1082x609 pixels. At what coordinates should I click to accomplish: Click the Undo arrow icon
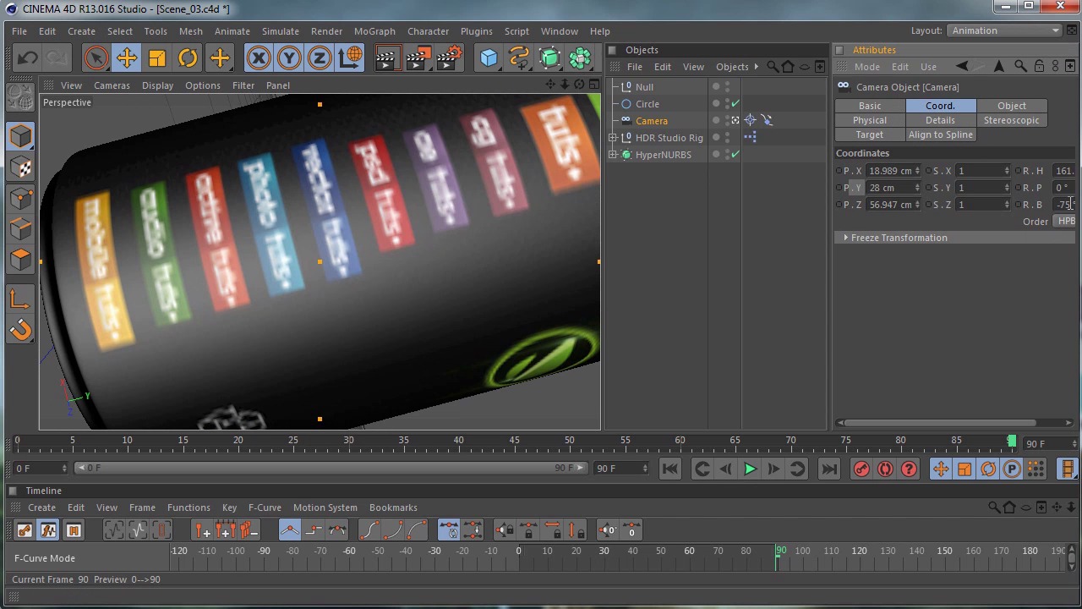coord(27,58)
